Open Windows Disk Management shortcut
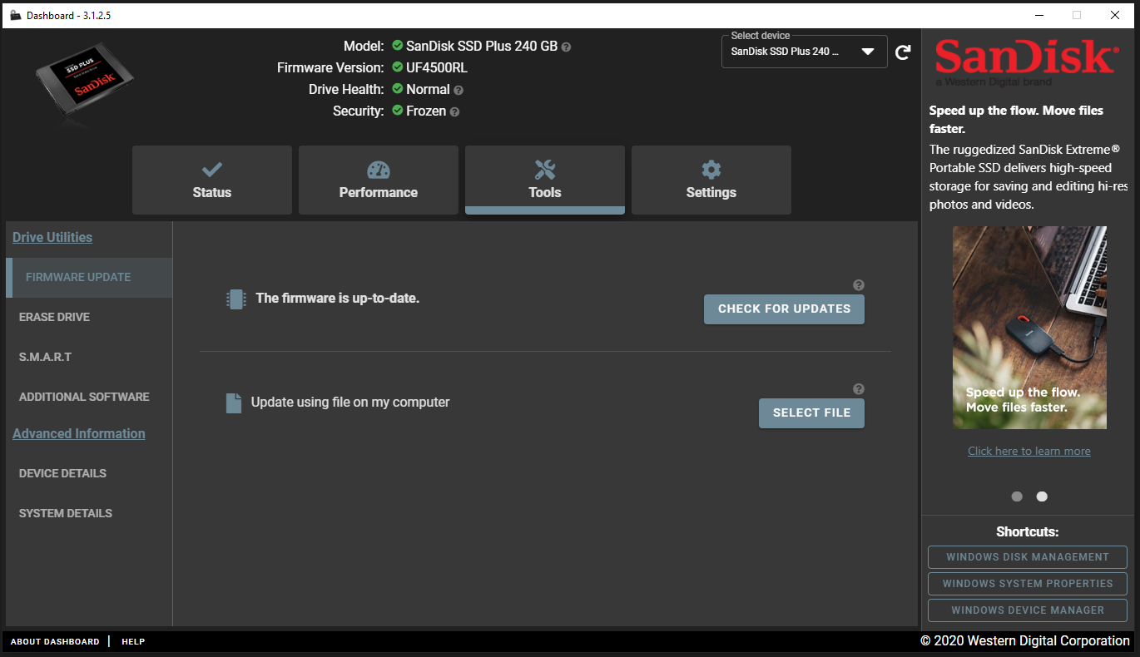The width and height of the screenshot is (1140, 657). 1028,557
